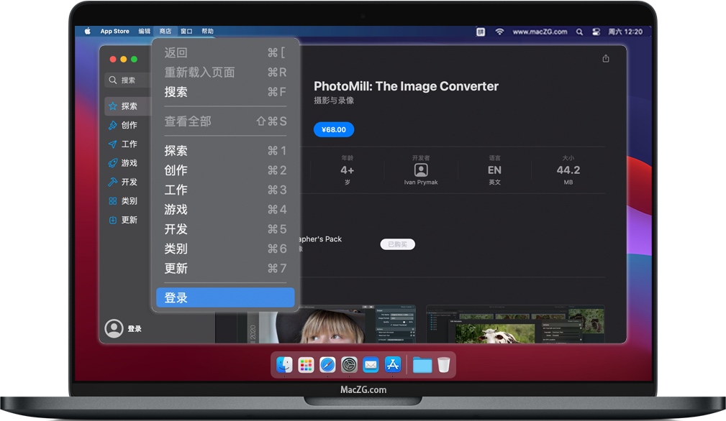Choose 搜索 ⌘F from the menu

point(225,92)
